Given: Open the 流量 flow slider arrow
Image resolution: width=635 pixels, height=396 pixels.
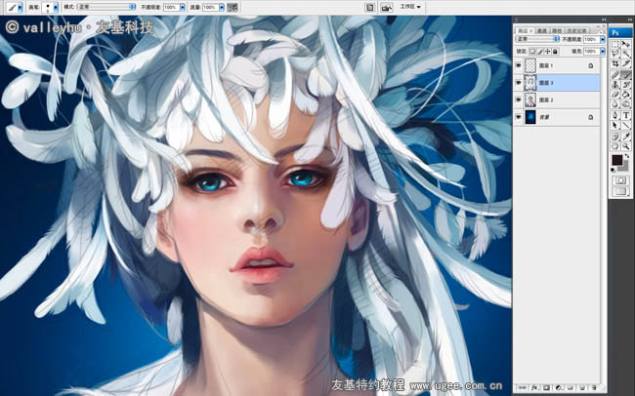Looking at the screenshot, I should click(x=222, y=7).
